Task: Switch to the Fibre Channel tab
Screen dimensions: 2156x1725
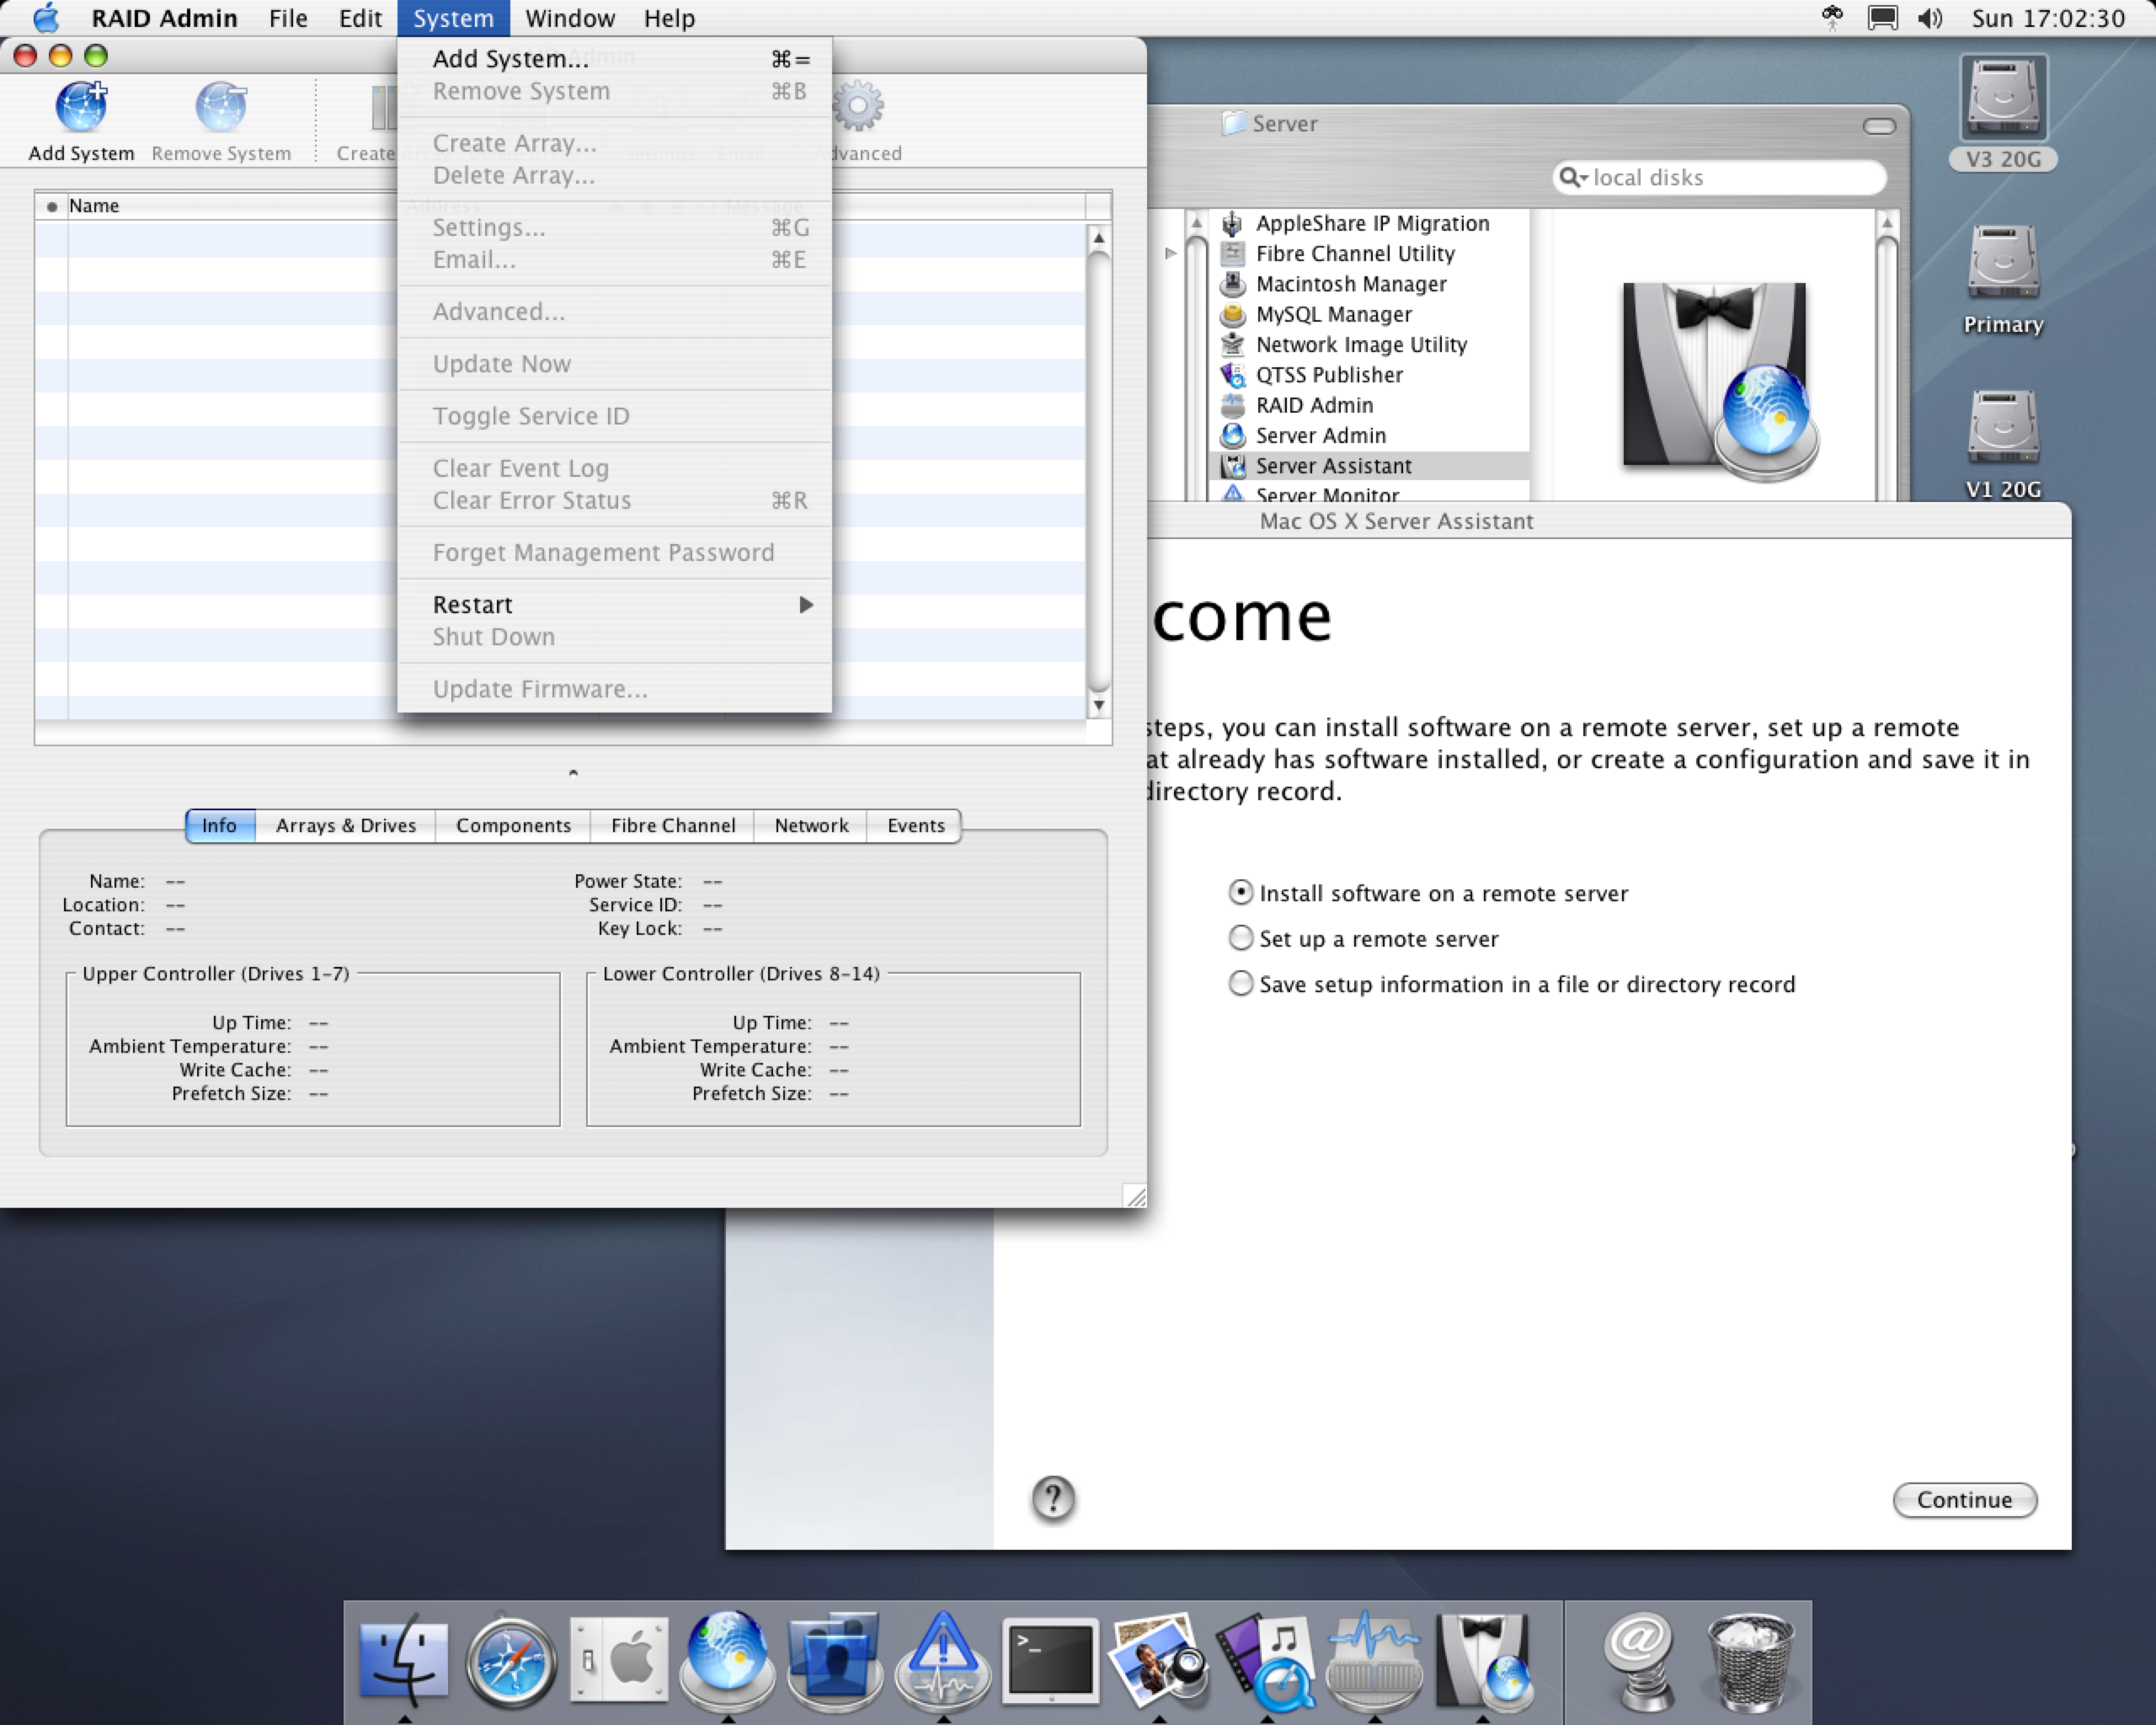Action: pyautogui.click(x=673, y=825)
